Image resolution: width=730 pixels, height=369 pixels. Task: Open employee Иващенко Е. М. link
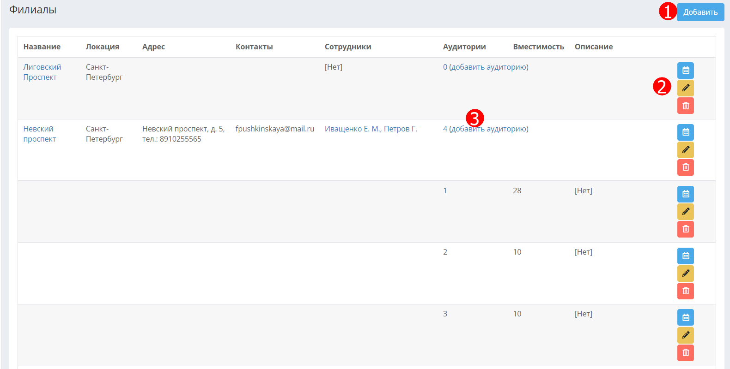pyautogui.click(x=353, y=129)
